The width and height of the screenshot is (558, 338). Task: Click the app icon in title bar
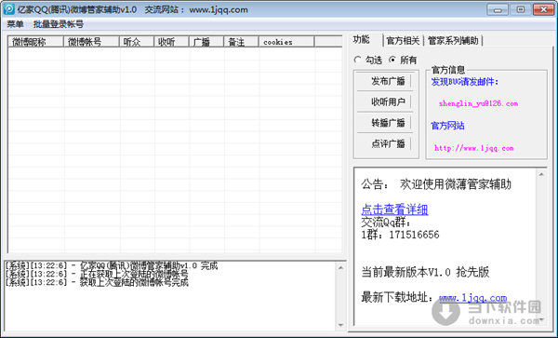[x=8, y=9]
